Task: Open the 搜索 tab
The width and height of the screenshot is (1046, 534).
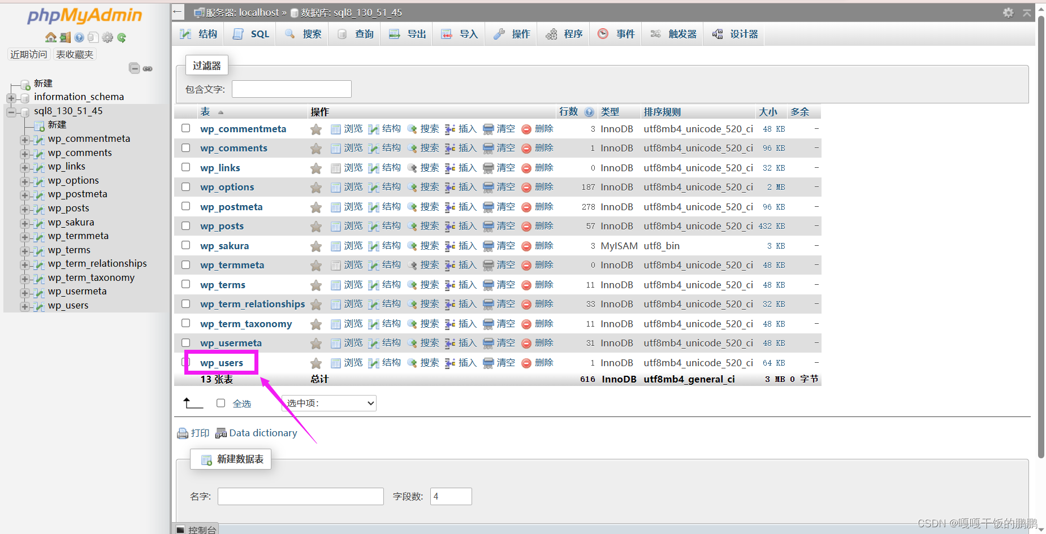Action: (x=303, y=34)
